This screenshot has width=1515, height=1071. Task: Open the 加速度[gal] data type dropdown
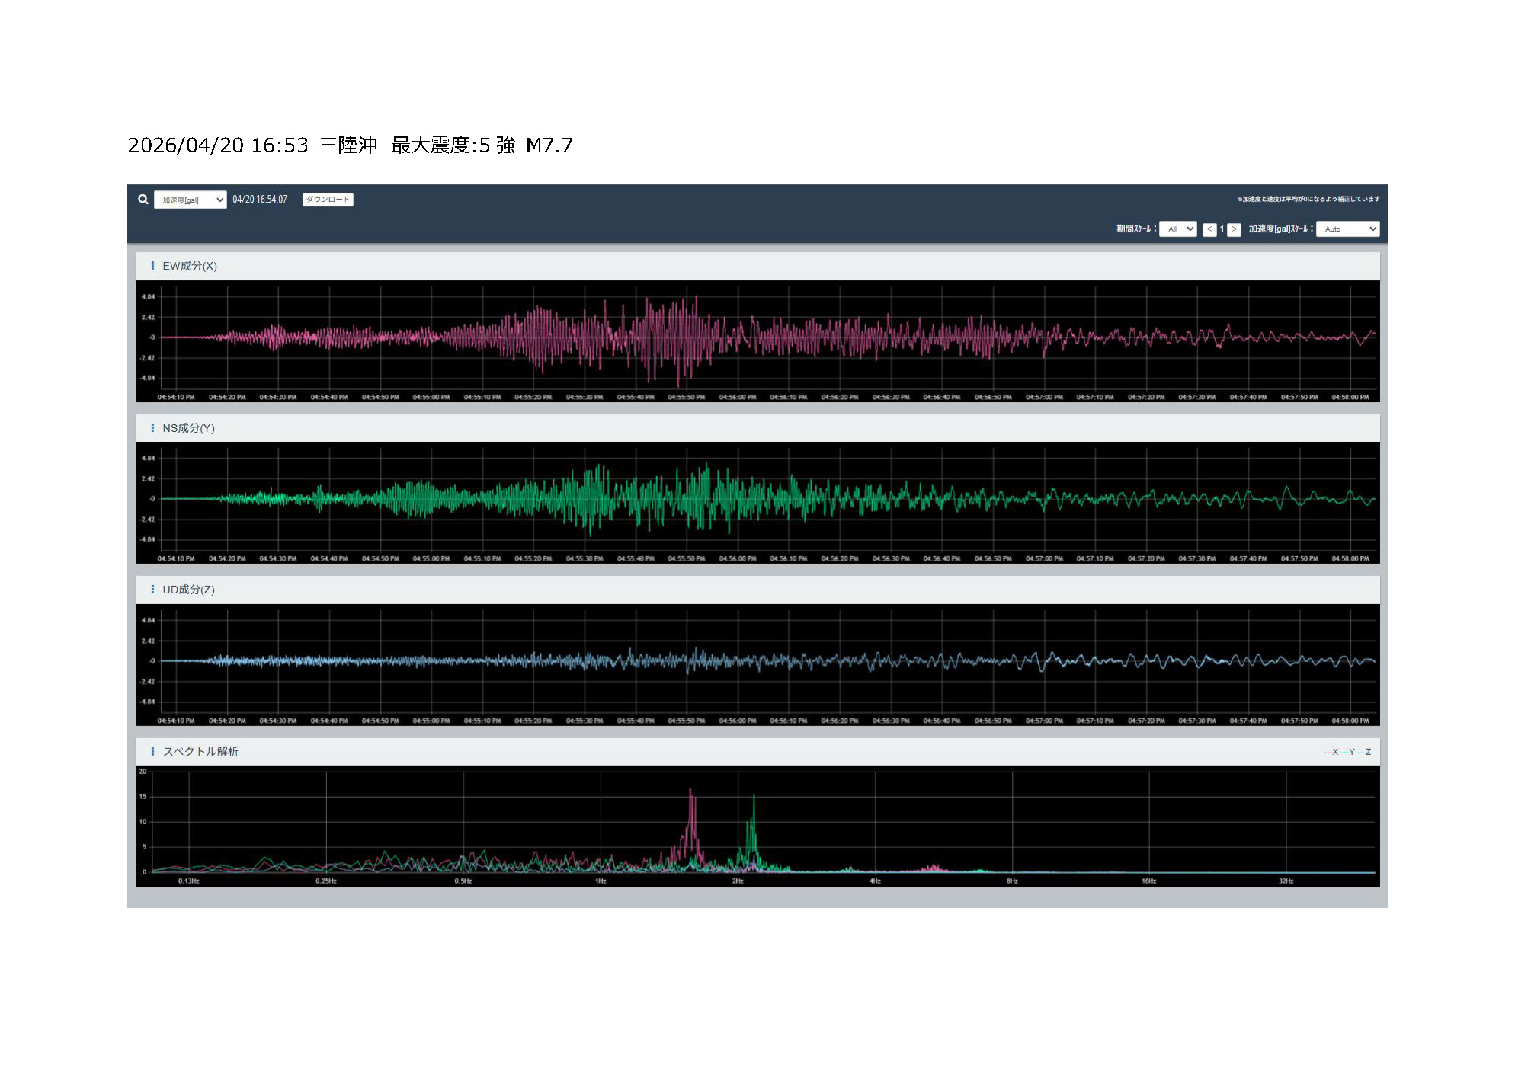190,200
